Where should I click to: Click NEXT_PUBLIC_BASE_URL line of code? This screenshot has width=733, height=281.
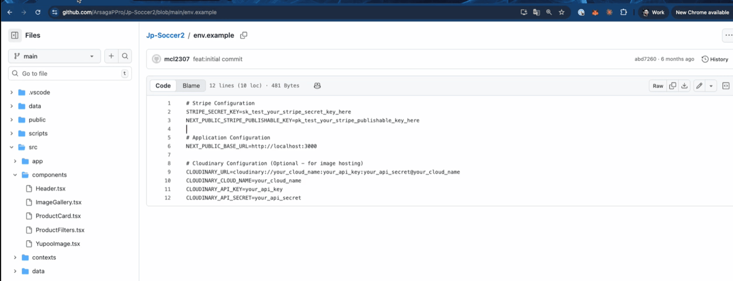click(251, 146)
